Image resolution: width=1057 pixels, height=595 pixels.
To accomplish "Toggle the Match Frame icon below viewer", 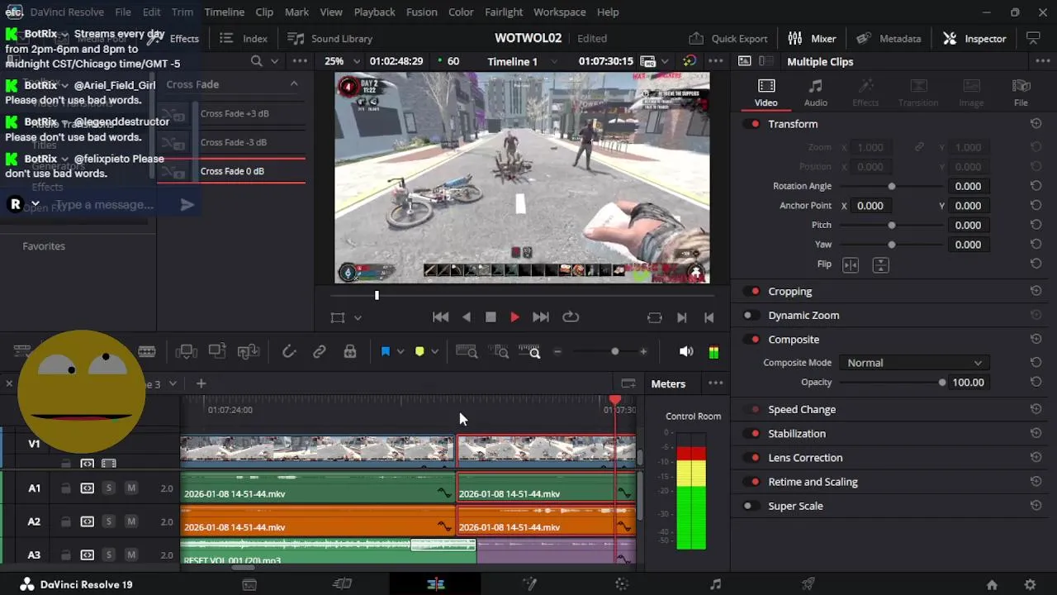I will tap(655, 317).
